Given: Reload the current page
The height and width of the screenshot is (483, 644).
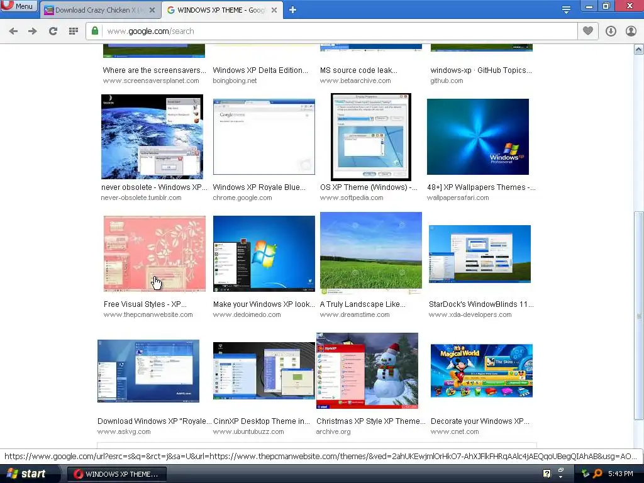Looking at the screenshot, I should click(x=53, y=31).
